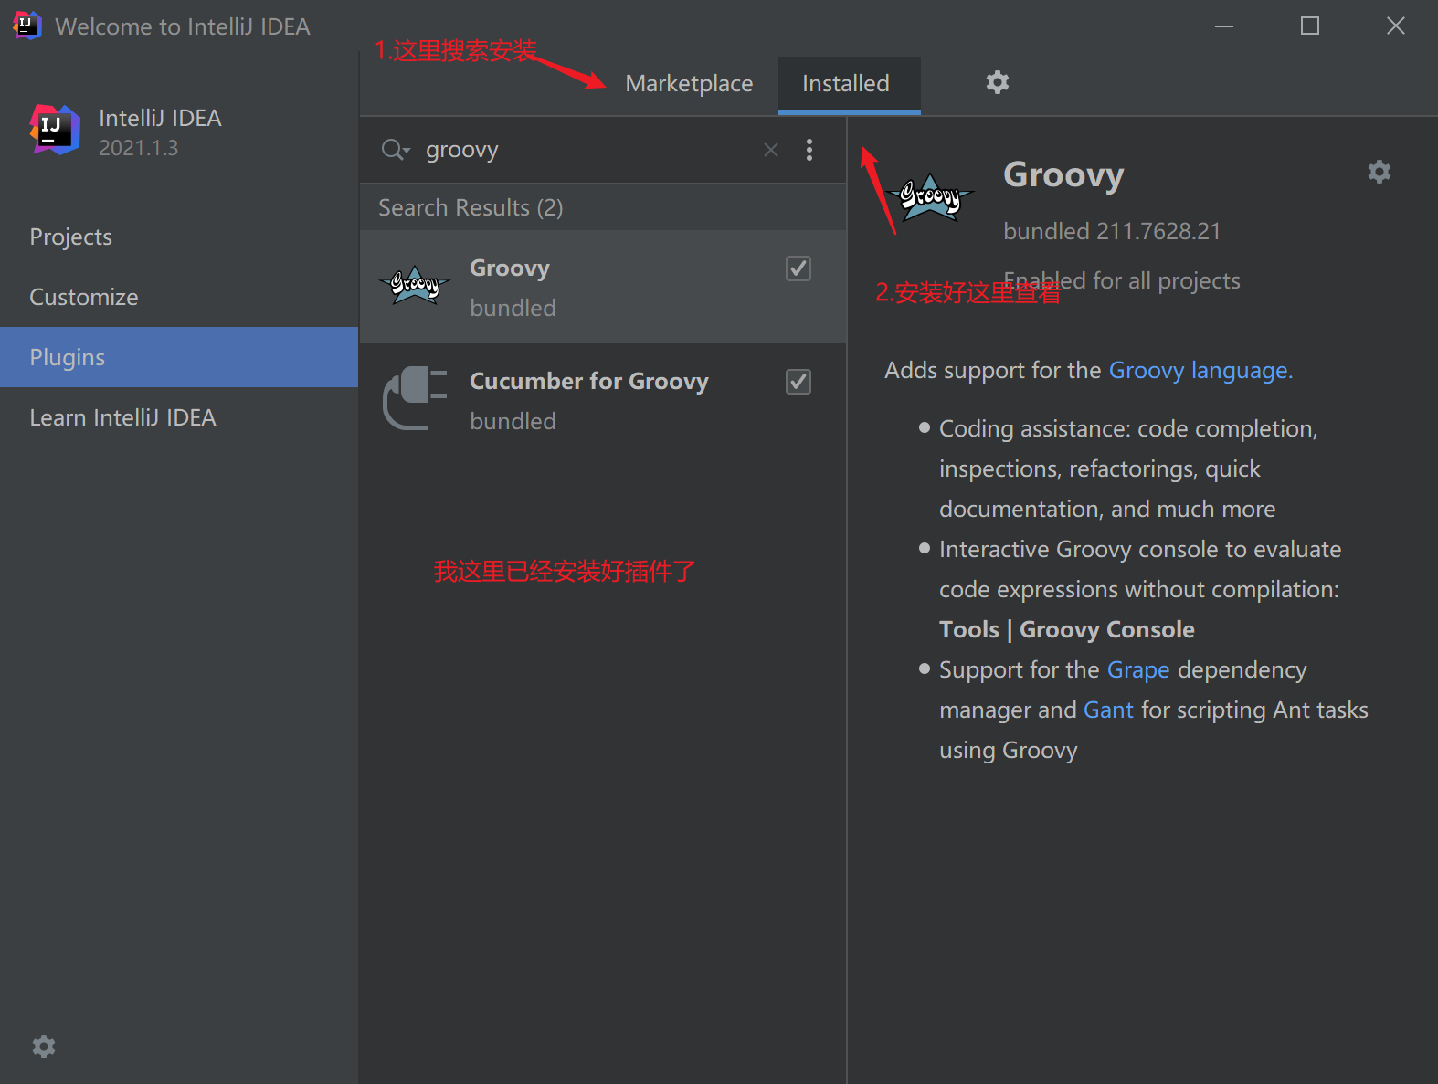
Task: Click the Groovy heading in details pane
Action: 1063,174
